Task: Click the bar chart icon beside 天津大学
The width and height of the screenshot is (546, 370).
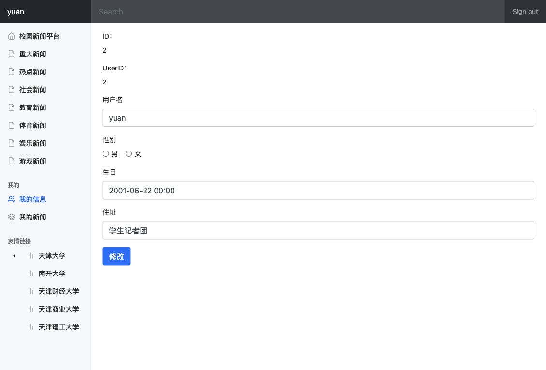Action: pos(31,256)
